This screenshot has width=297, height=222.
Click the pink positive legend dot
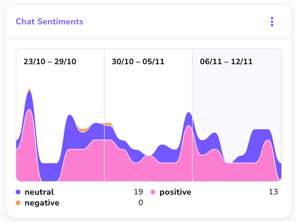click(153, 192)
